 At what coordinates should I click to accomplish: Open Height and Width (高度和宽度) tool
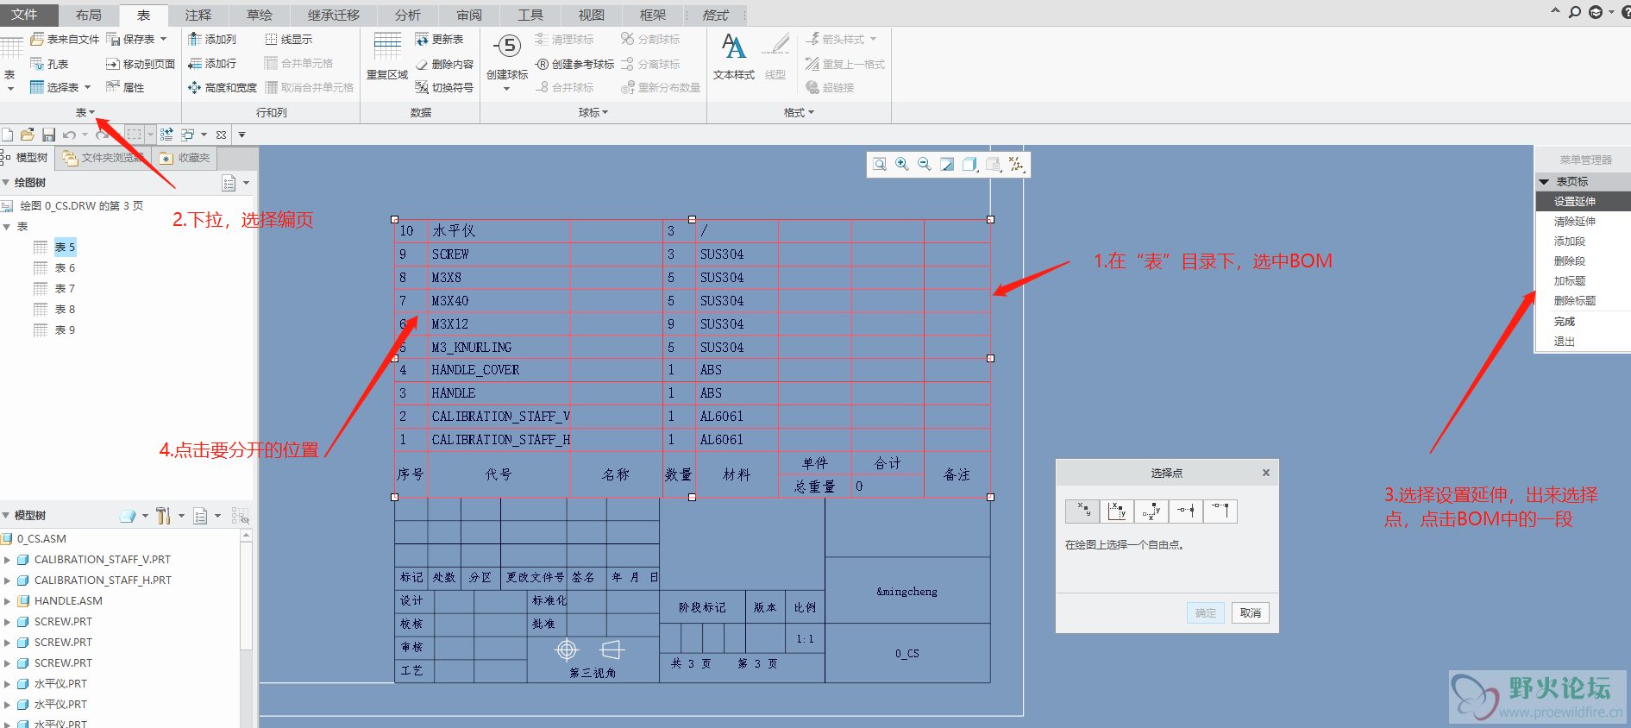(195, 88)
